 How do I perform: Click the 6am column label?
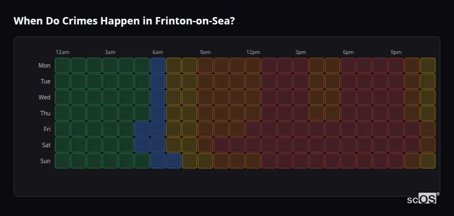pyautogui.click(x=158, y=52)
